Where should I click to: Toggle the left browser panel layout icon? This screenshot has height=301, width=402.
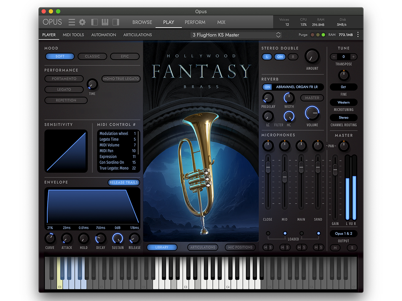94,22
